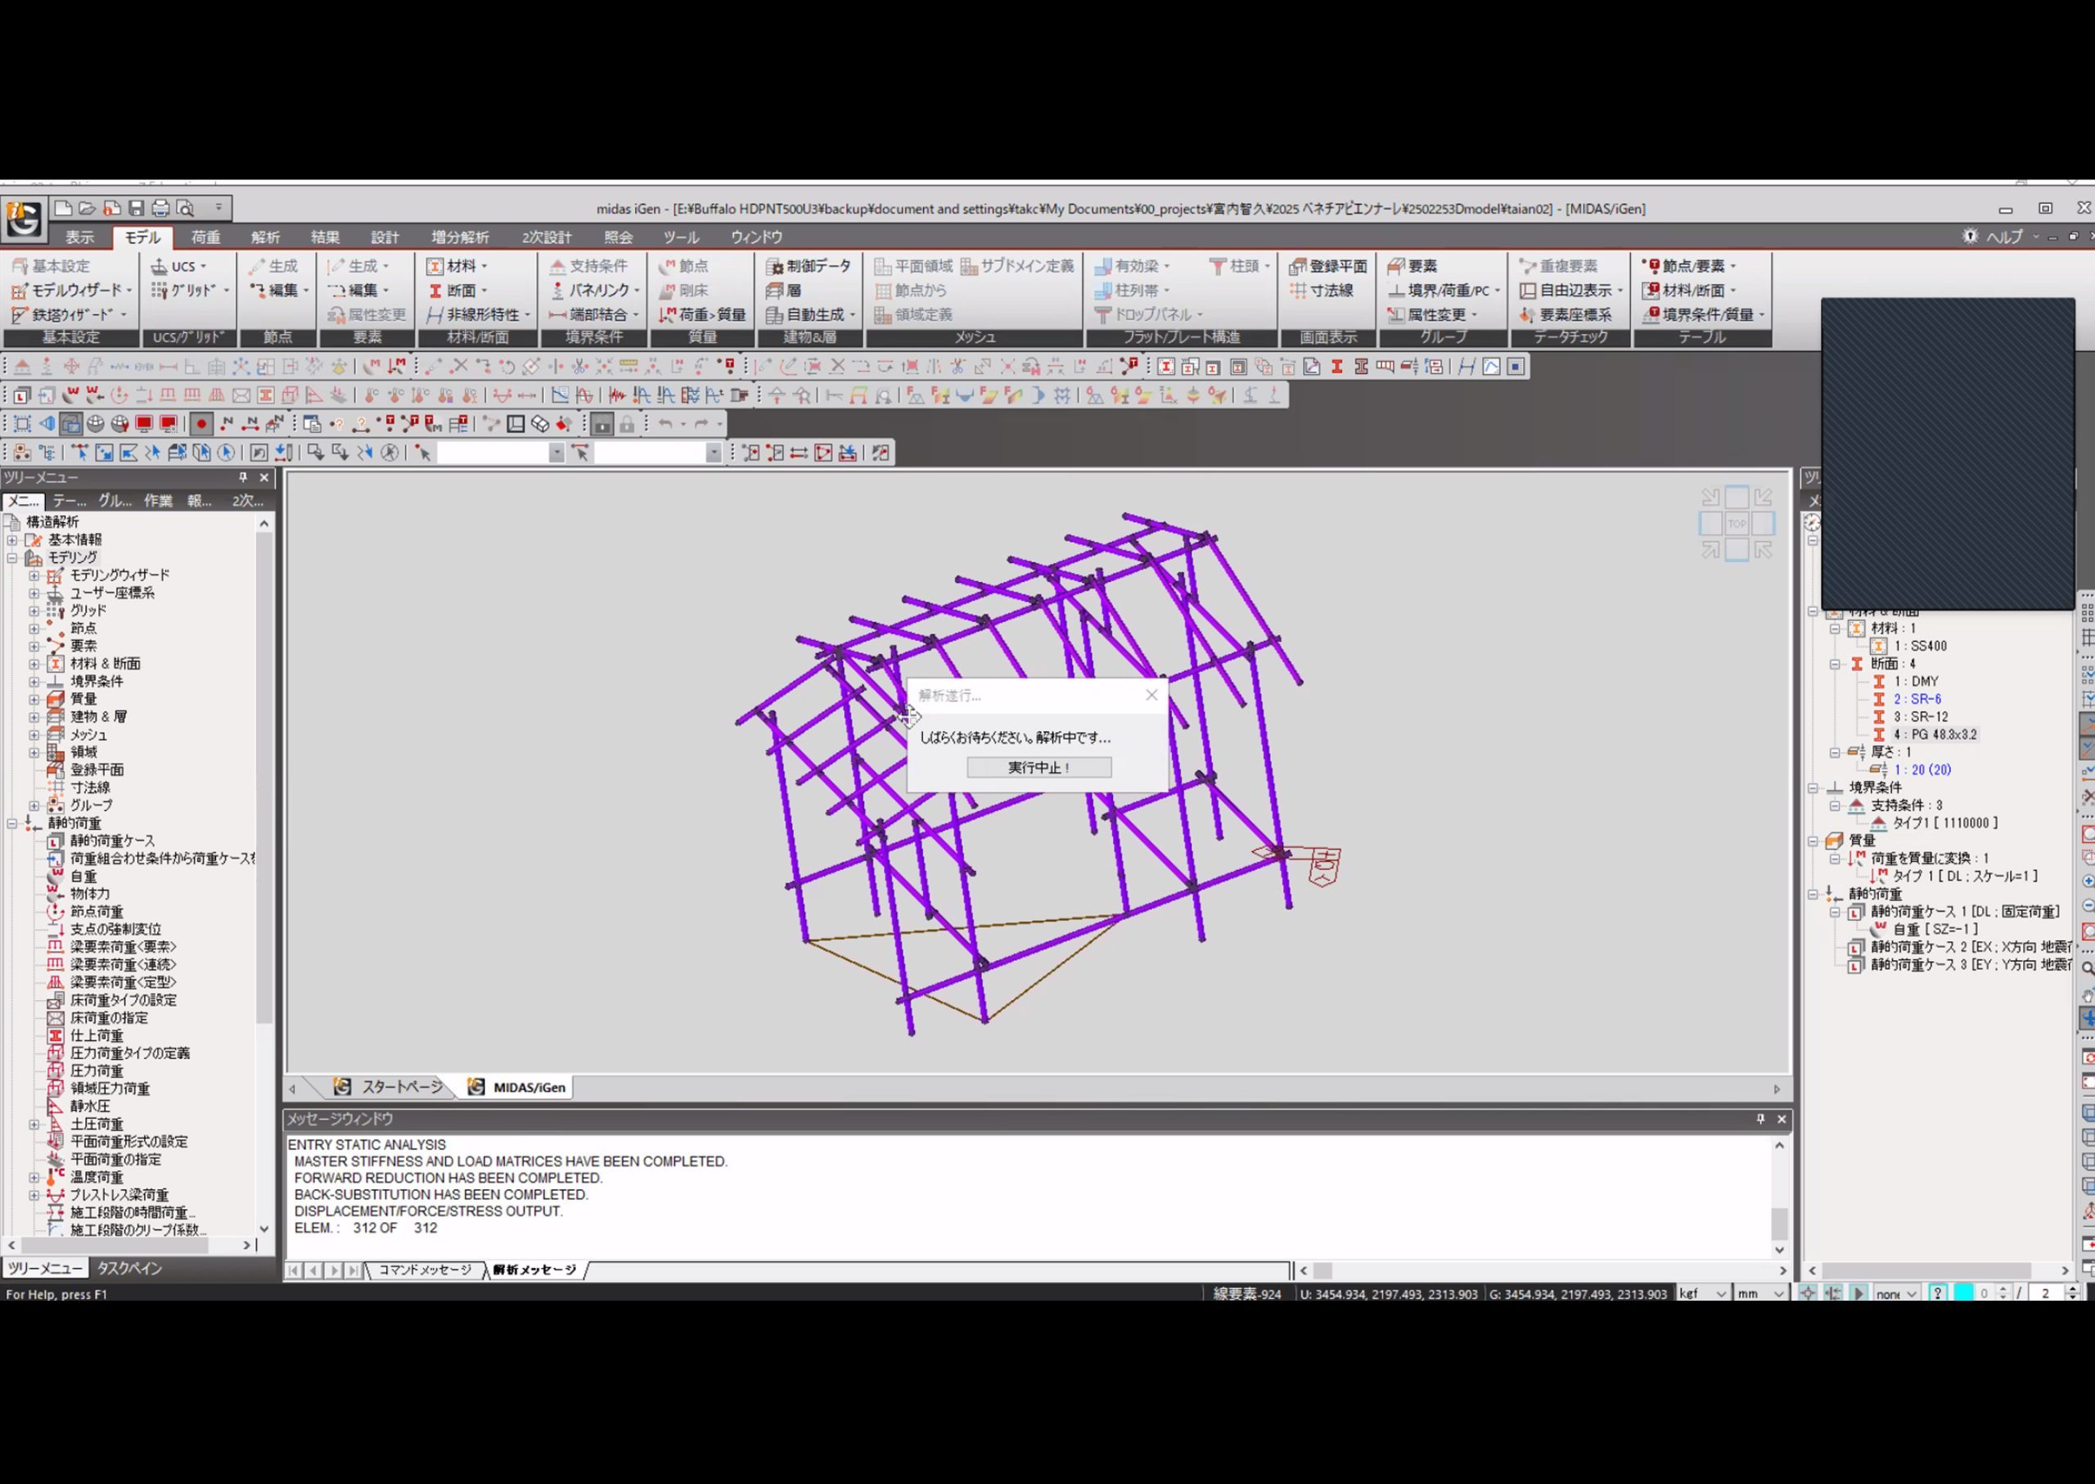Click the undo arrow in the toolbar
Viewport: 2095px width, 1484px height.
666,424
